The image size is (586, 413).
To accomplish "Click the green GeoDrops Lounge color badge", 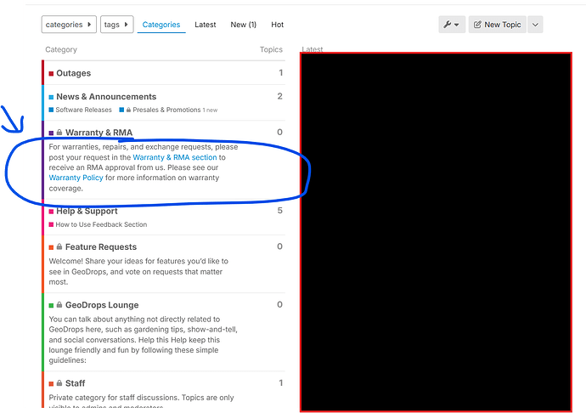I will click(x=51, y=306).
